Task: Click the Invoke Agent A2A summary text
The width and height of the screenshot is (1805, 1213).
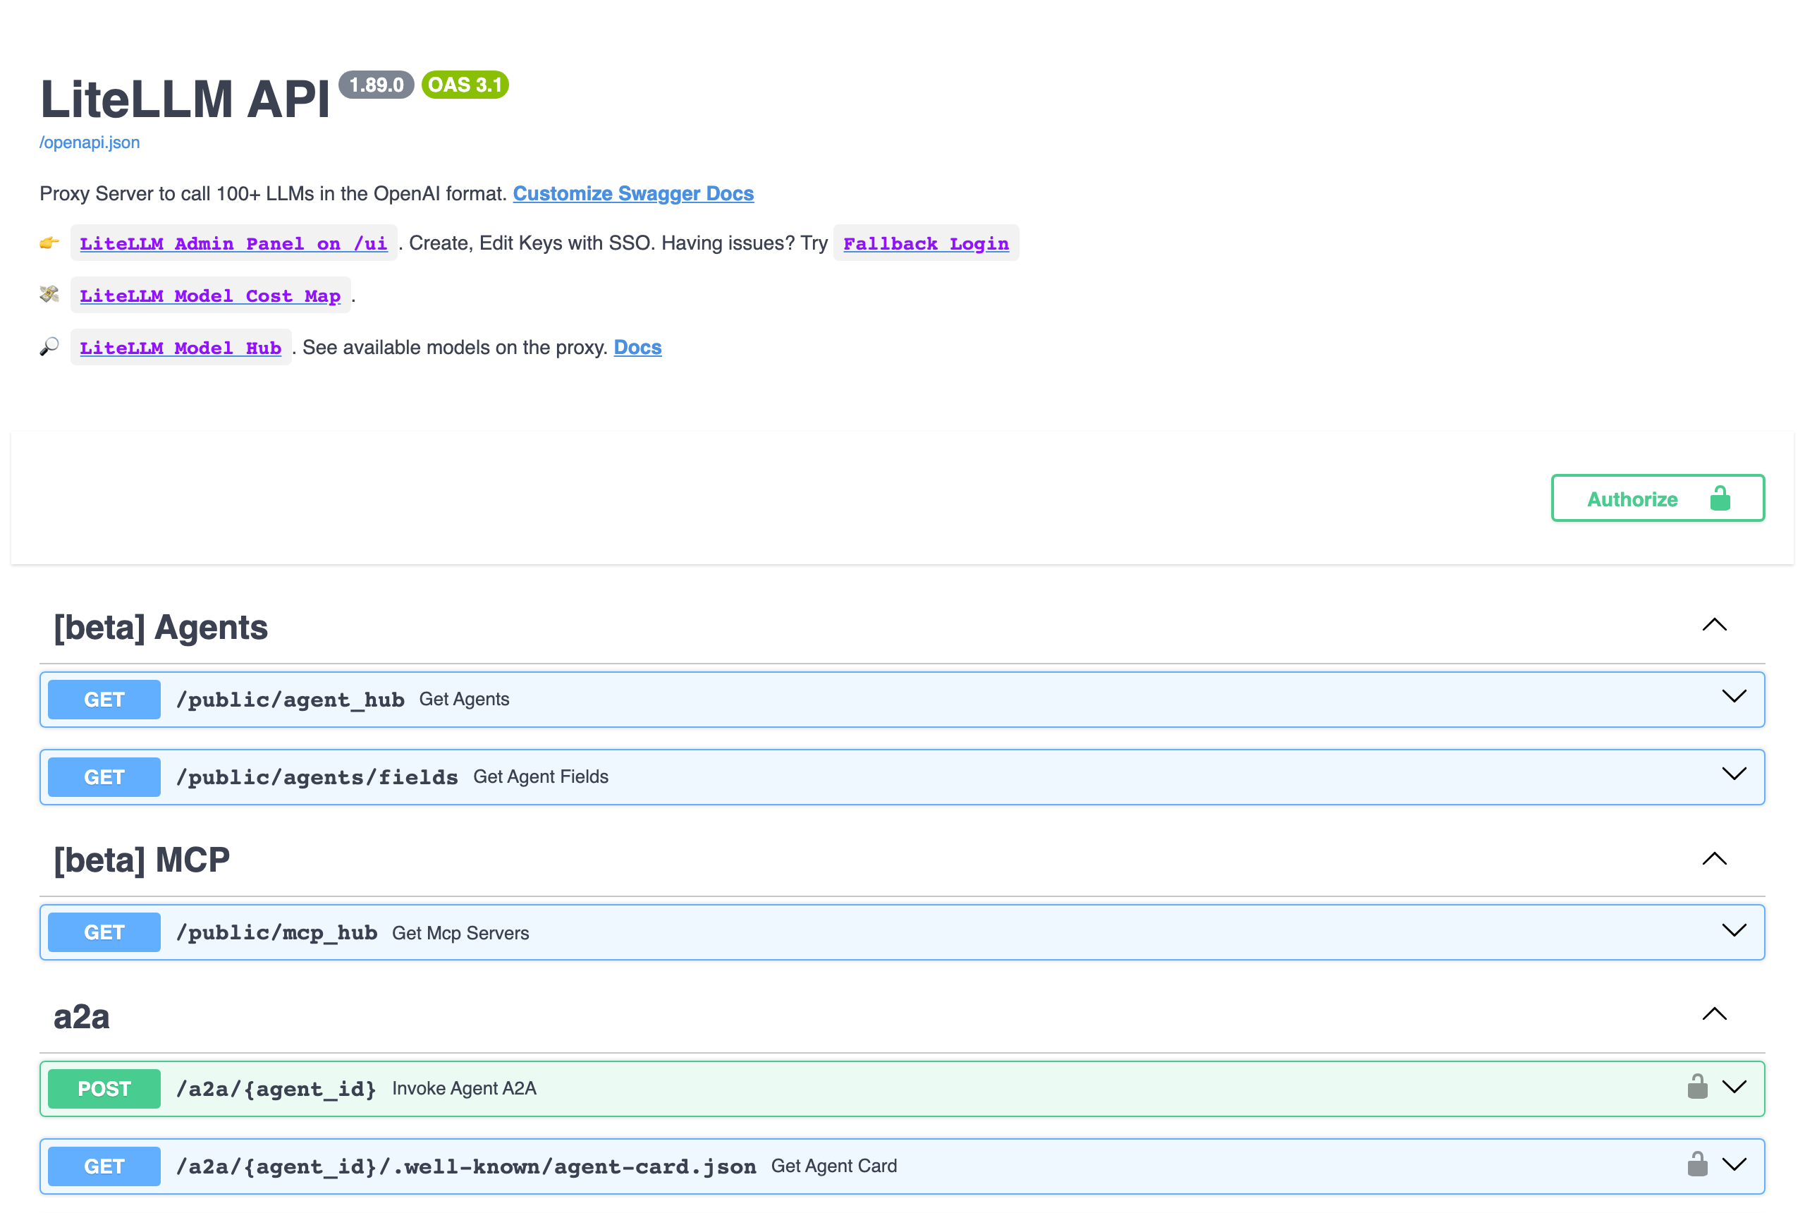Action: coord(464,1088)
